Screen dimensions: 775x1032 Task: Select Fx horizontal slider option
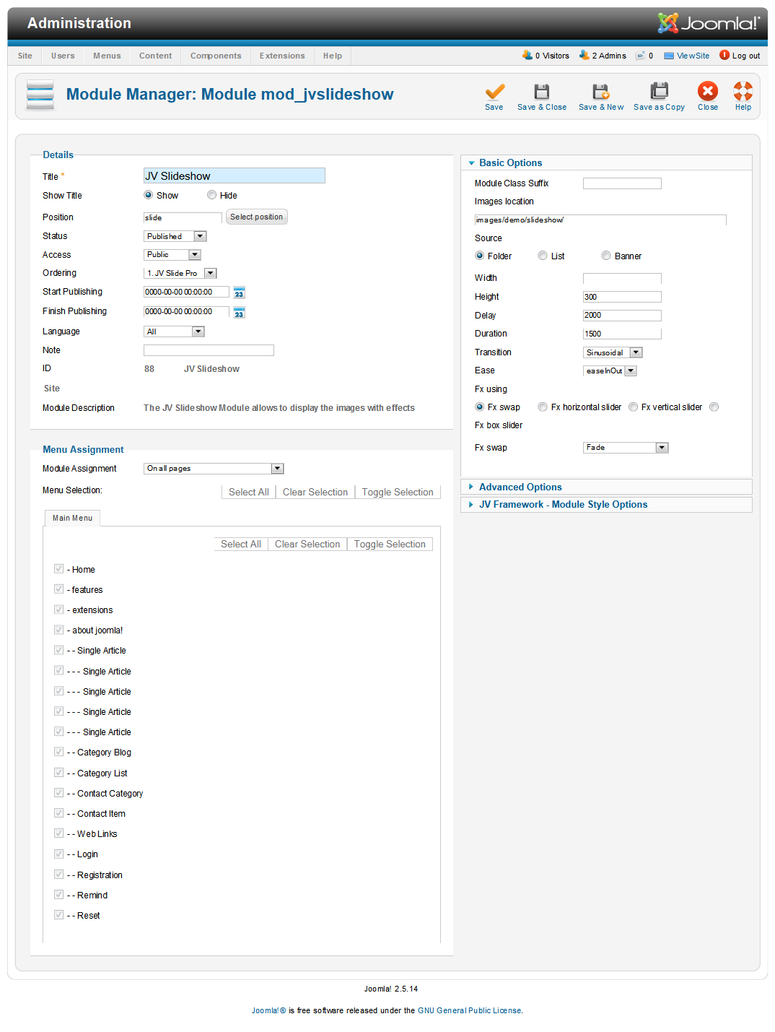543,407
